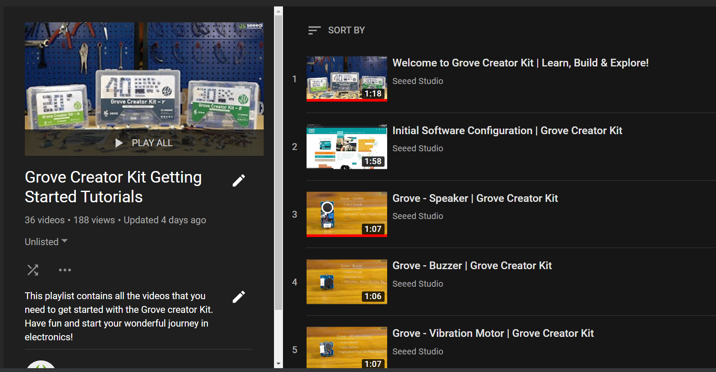Viewport: 716px width, 372px height.
Task: Click the Initial Software Configuration thumbnail 1:58
Action: coord(347,147)
